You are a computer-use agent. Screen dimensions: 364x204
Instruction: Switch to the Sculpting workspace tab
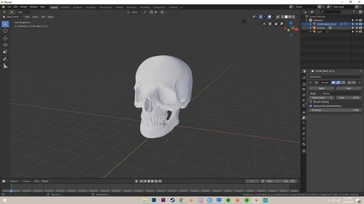78,7
